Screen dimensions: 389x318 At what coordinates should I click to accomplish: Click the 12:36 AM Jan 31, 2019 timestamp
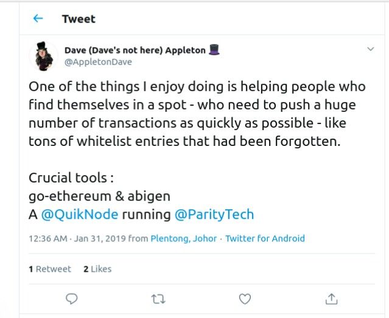[x=77, y=238]
